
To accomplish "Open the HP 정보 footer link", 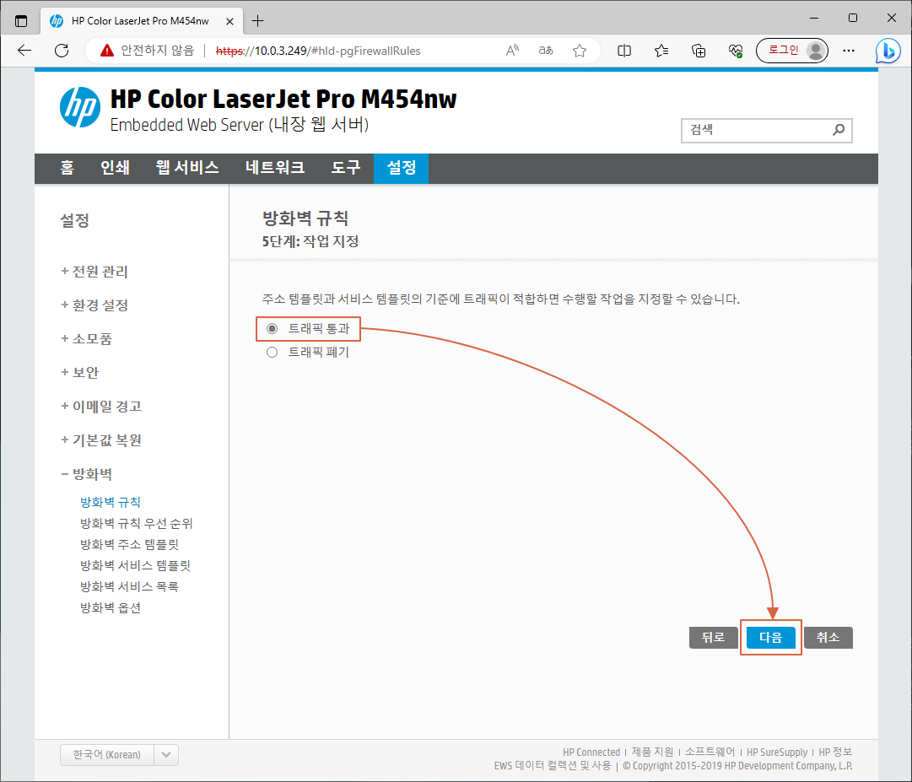I will point(835,752).
